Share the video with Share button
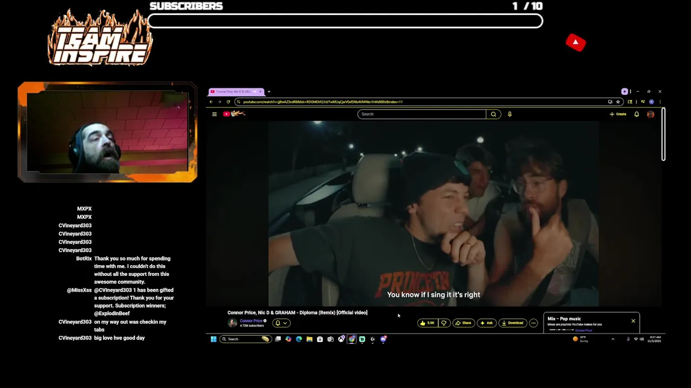Screen dimensions: 691x388 pyautogui.click(x=463, y=323)
